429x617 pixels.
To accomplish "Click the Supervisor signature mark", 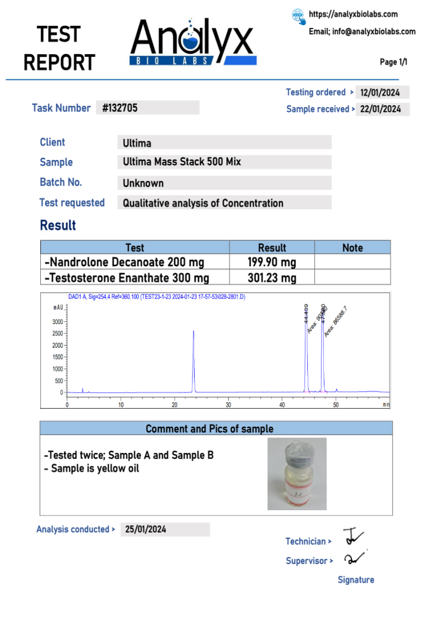I will pos(353,558).
